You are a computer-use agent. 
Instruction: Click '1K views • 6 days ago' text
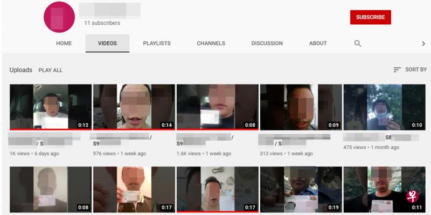click(x=34, y=154)
